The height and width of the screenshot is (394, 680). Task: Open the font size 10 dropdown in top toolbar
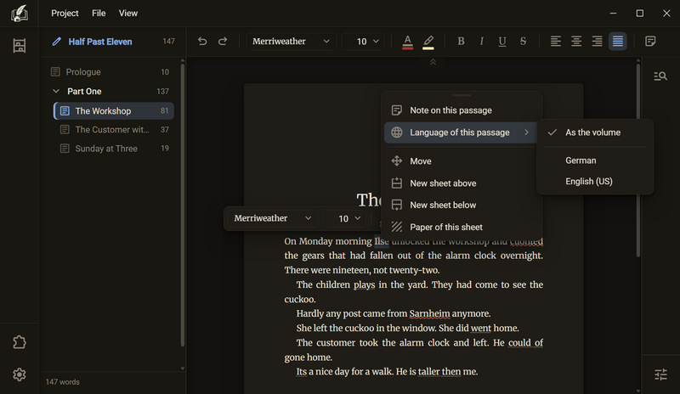(363, 41)
